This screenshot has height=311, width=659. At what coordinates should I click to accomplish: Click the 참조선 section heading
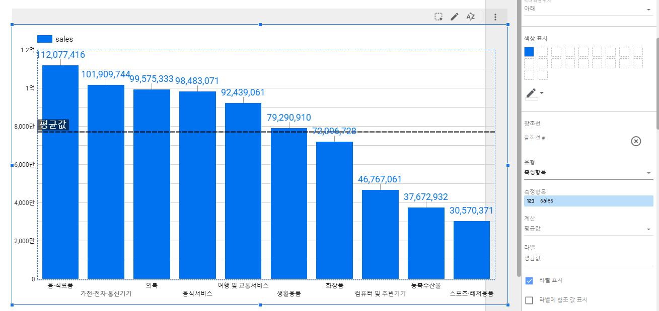pyautogui.click(x=532, y=124)
